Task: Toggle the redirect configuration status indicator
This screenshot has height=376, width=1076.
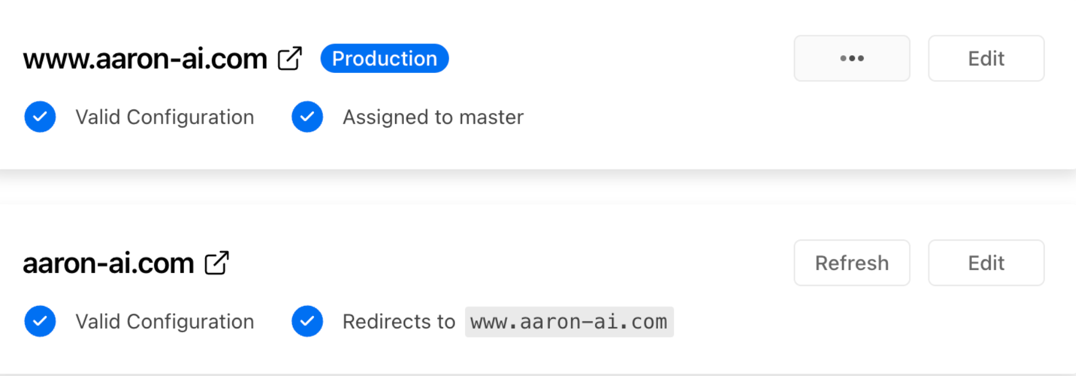Action: (307, 321)
